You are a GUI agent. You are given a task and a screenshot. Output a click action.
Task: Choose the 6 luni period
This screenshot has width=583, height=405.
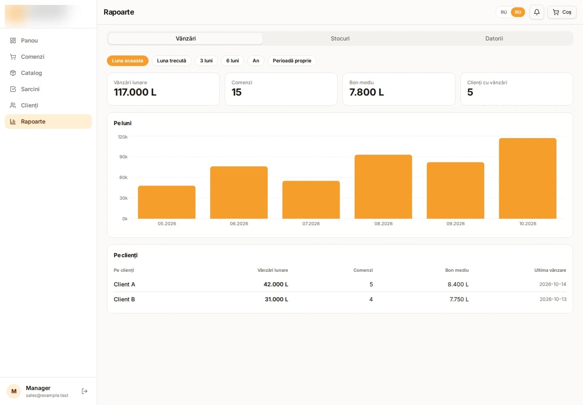[232, 61]
